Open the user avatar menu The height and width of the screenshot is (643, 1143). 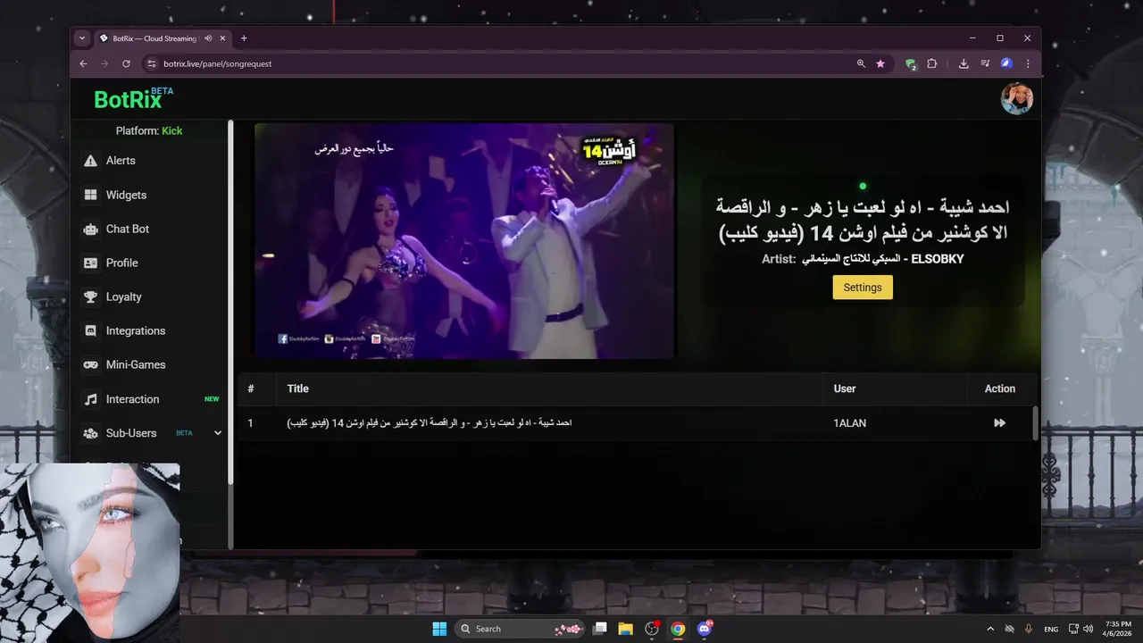coord(1017,99)
